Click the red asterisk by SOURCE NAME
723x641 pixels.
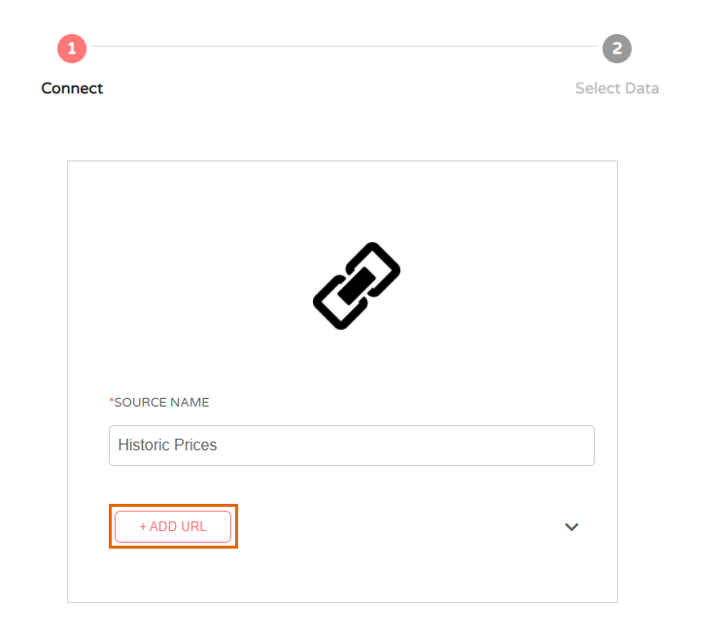coord(111,400)
